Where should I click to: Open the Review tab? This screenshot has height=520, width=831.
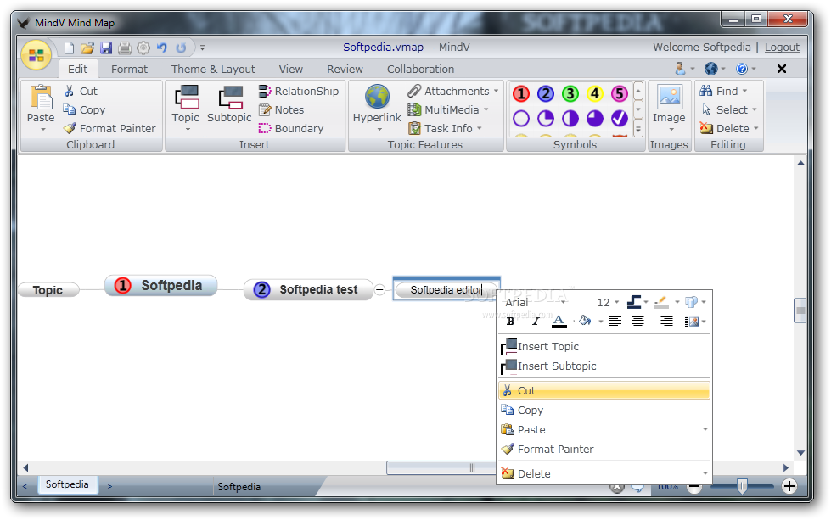[x=345, y=70]
